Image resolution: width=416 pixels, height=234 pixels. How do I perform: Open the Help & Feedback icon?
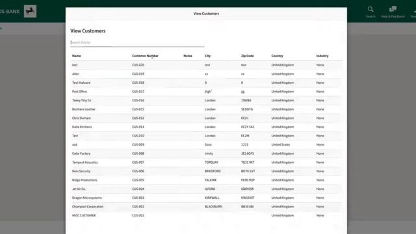pos(393,12)
